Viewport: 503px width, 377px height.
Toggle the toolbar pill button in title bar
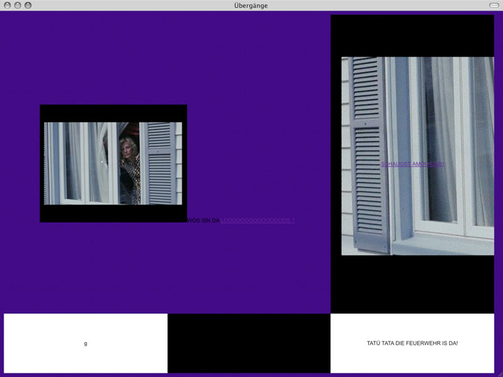pyautogui.click(x=494, y=5)
